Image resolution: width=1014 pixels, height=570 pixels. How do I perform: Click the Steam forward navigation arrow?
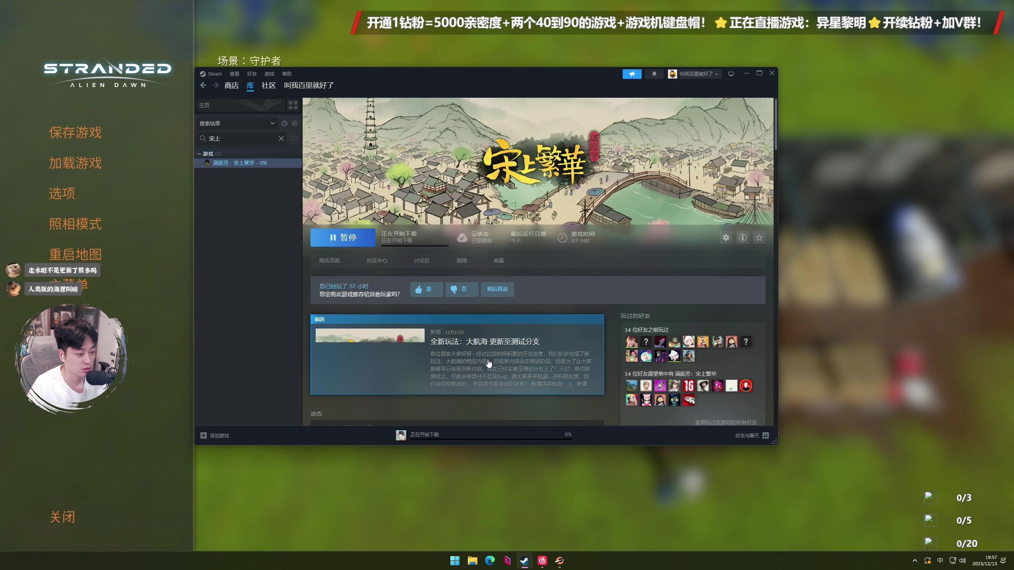click(x=216, y=85)
